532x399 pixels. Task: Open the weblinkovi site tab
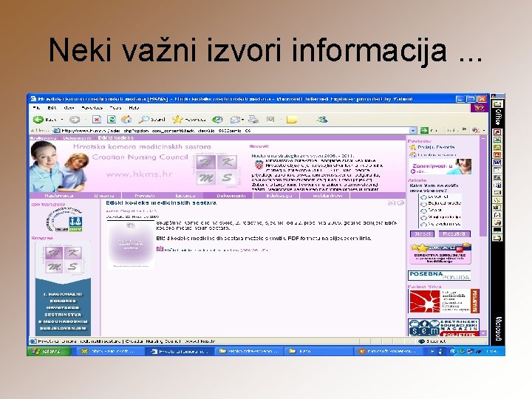[327, 196]
